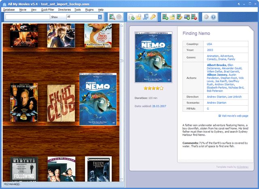Open the Plugins menu
This screenshot has width=259, height=189.
click(x=89, y=9)
